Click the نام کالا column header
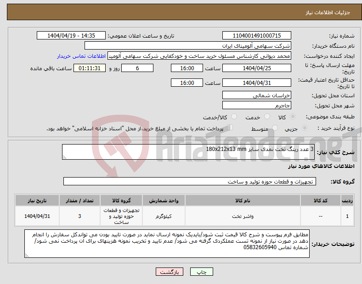This screenshot has height=284, width=362. coord(243,200)
